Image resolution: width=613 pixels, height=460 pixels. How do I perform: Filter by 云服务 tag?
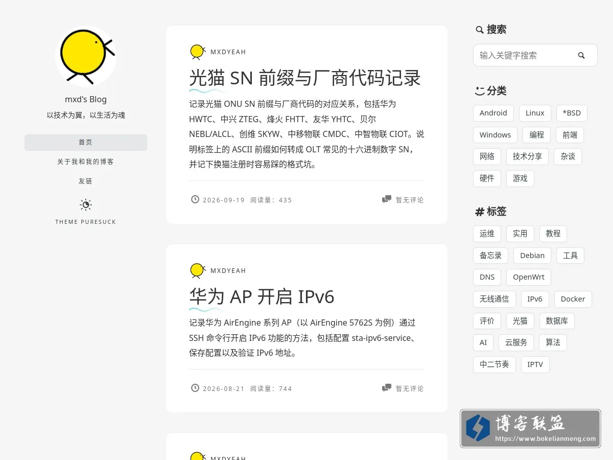click(x=516, y=342)
